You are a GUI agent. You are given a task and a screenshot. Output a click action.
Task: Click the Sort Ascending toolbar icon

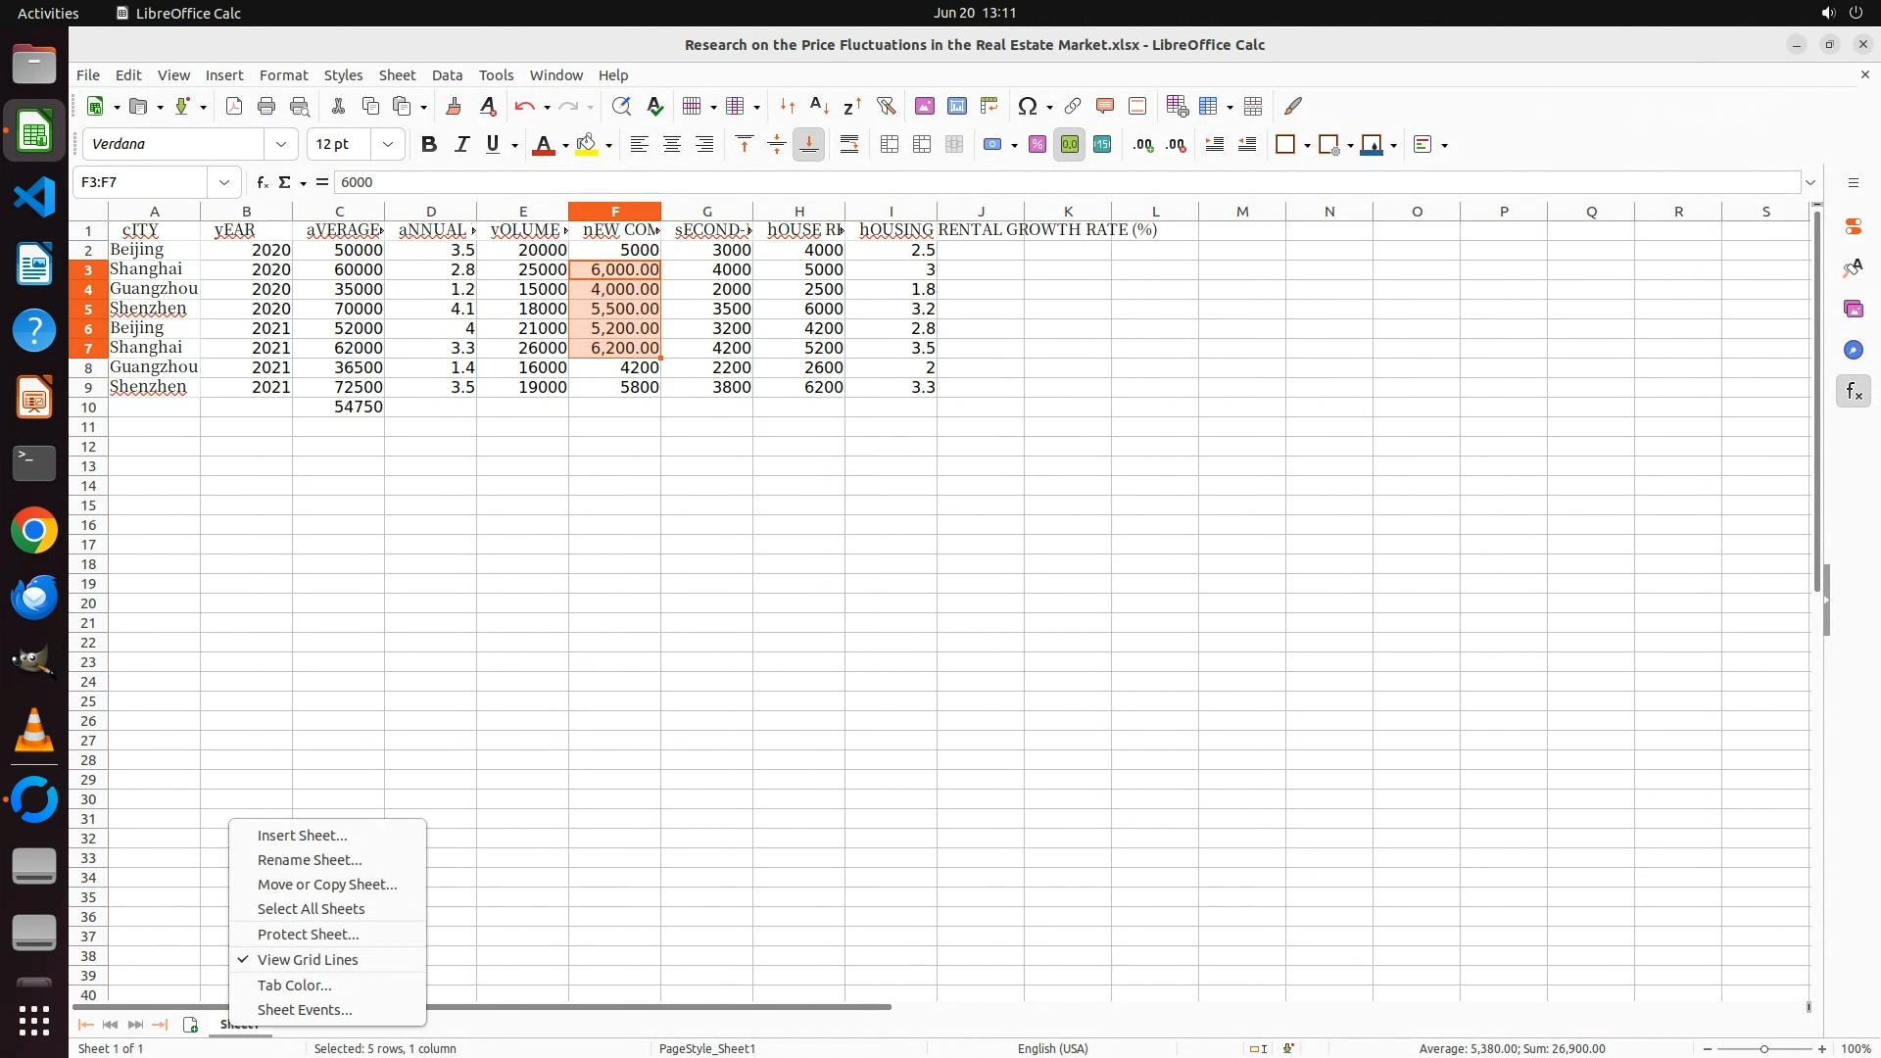click(x=820, y=106)
